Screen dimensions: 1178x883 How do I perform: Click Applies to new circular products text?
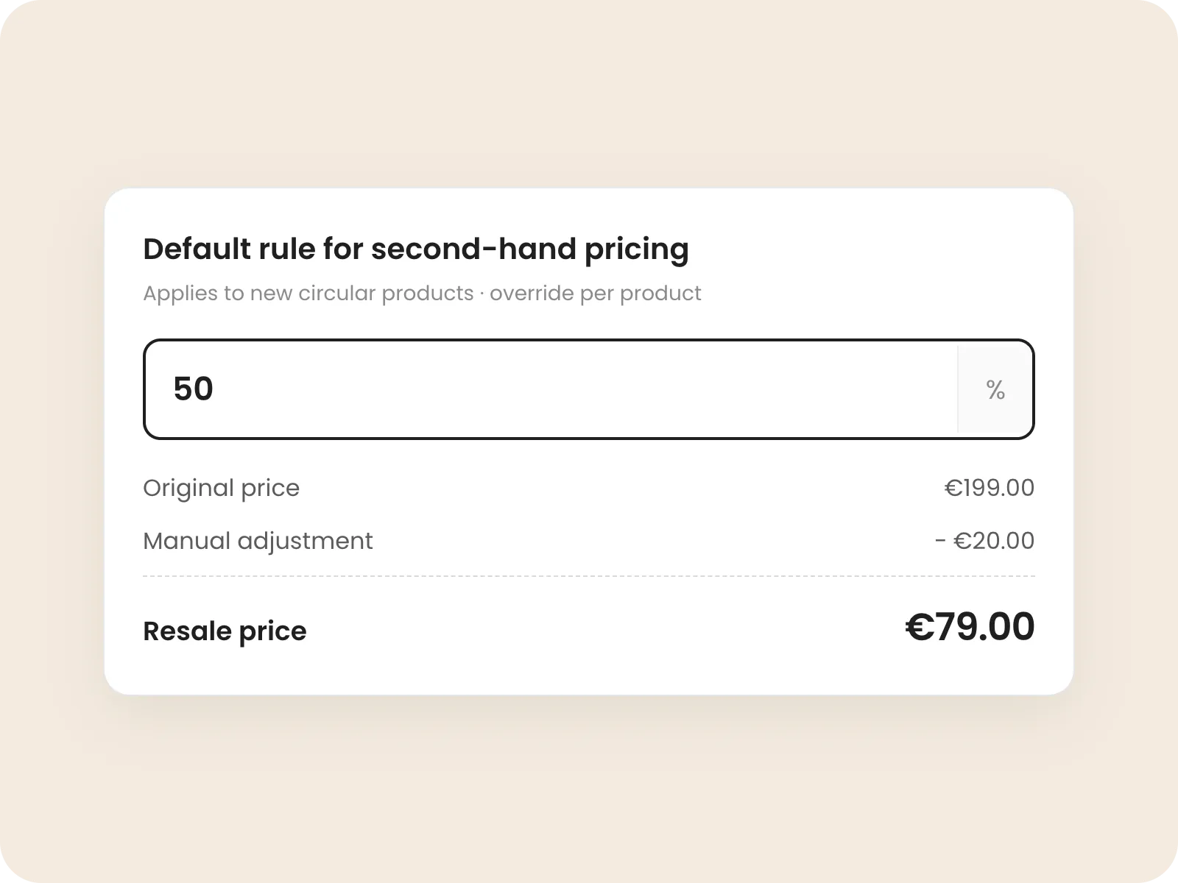(308, 294)
